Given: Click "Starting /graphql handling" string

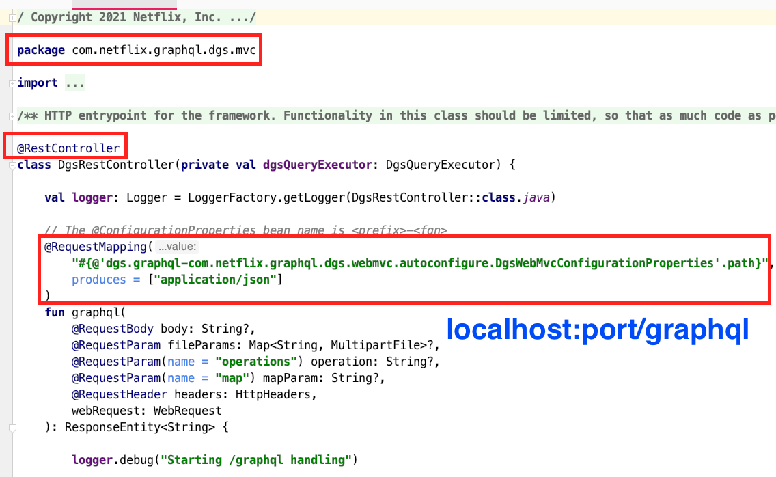Looking at the screenshot, I should click(256, 460).
